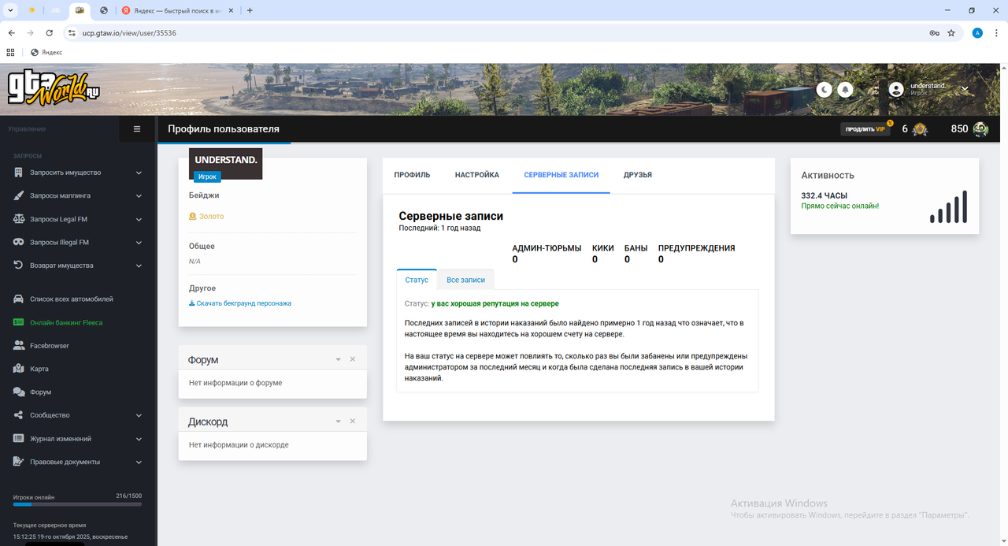Click Возврат имущества history icon
Viewport: 1008px width, 546px height.
click(19, 266)
